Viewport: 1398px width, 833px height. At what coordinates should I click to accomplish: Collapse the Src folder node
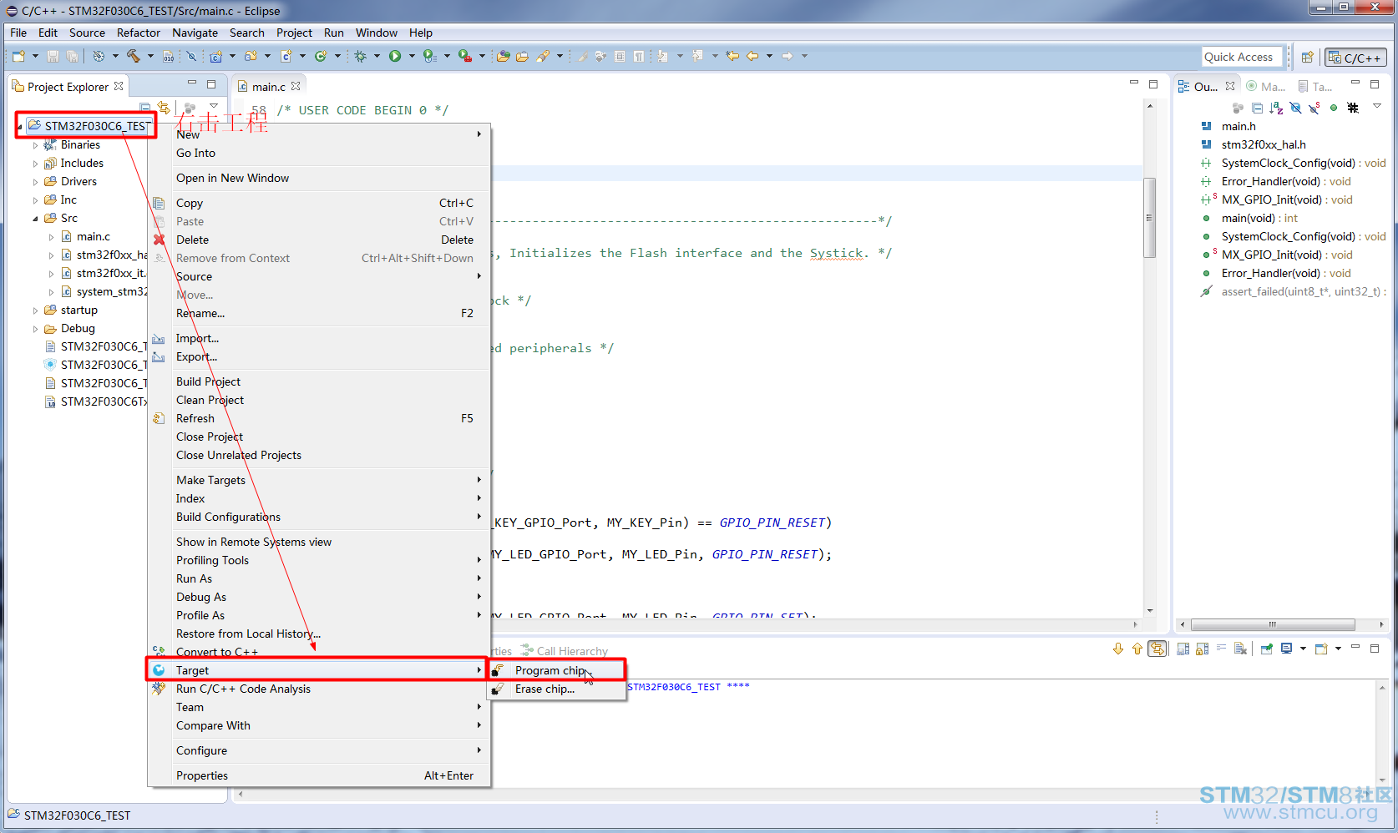(x=35, y=219)
